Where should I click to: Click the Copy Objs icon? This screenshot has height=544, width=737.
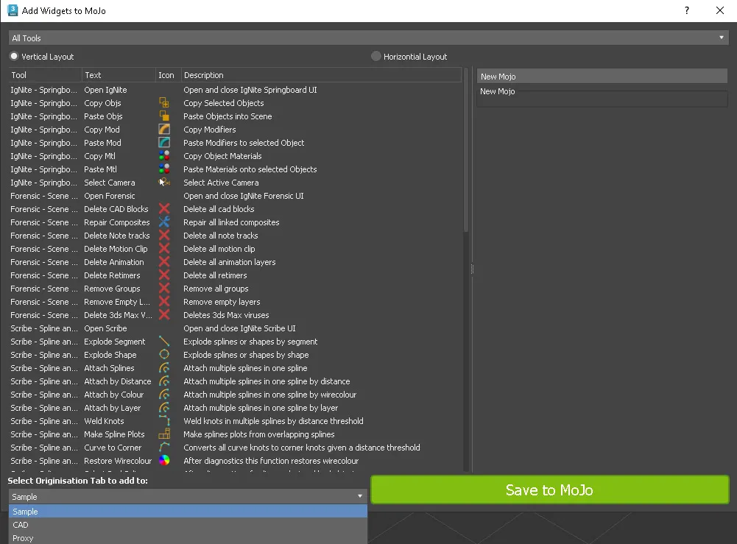point(164,103)
